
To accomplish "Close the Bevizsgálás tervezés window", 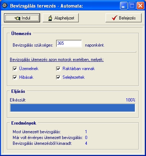I will 140,6.
